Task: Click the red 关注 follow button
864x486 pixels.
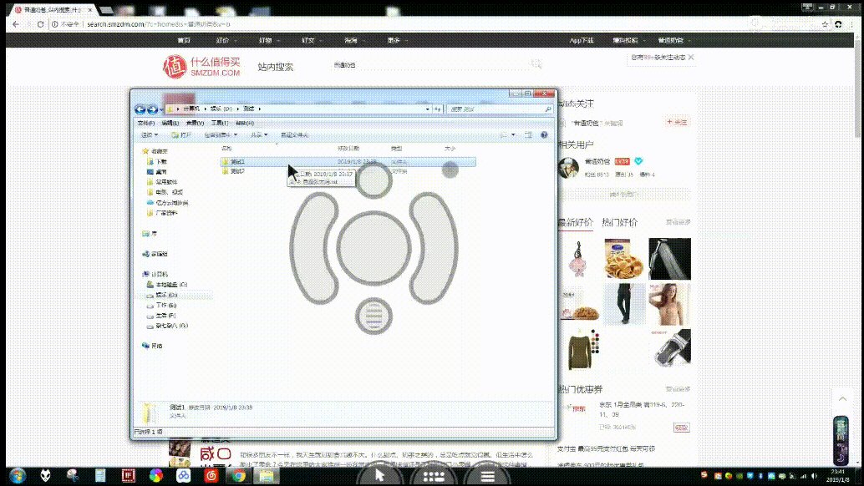Action: 677,122
